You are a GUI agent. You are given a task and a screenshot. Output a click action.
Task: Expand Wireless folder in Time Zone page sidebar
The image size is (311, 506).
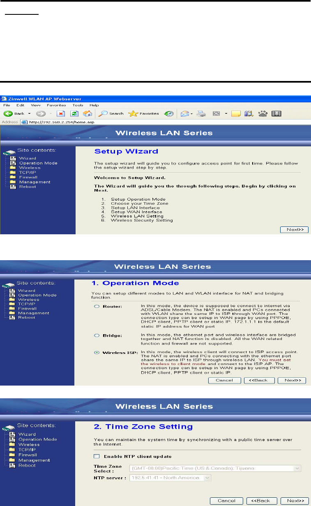[12, 444]
